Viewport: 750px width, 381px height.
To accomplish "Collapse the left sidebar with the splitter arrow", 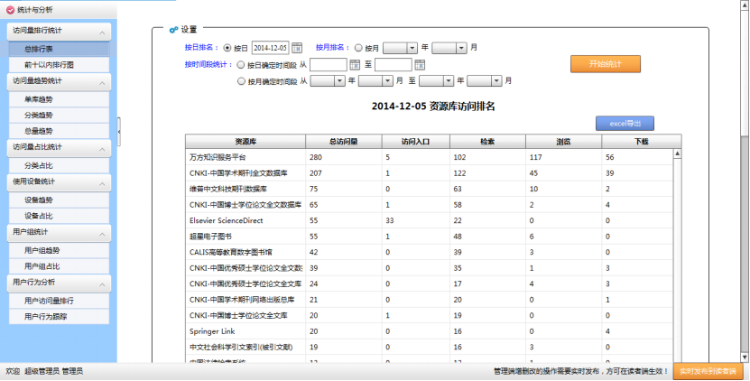I will tap(119, 132).
